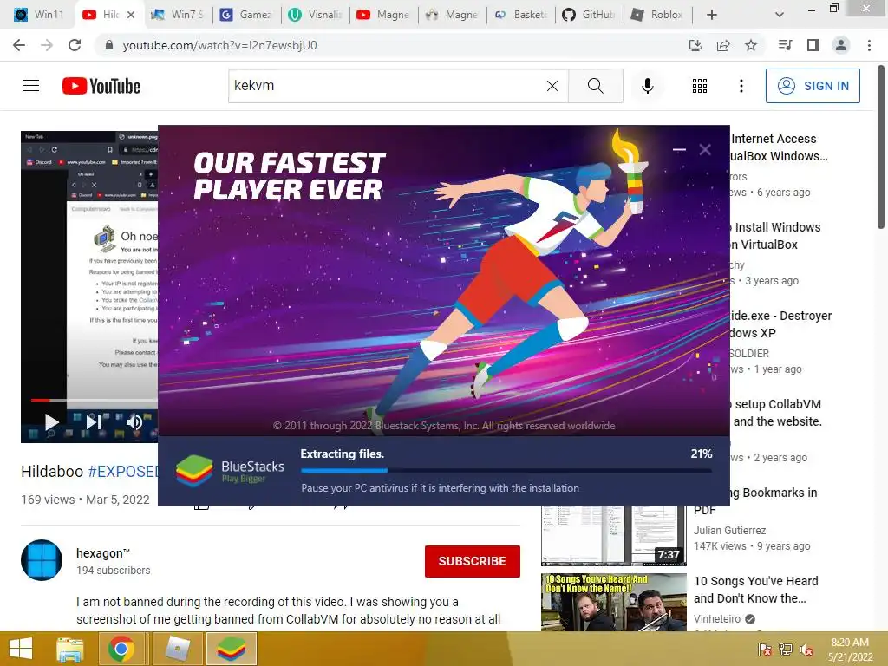Click the install app icon in address bar
Screen dimensions: 888x666
[695, 45]
